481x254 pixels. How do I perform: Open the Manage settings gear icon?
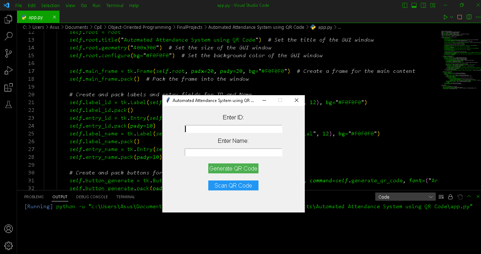tap(8, 245)
